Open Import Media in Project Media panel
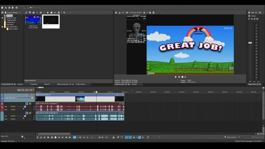Screen dimensions: 265x149 click(x=12, y=12)
